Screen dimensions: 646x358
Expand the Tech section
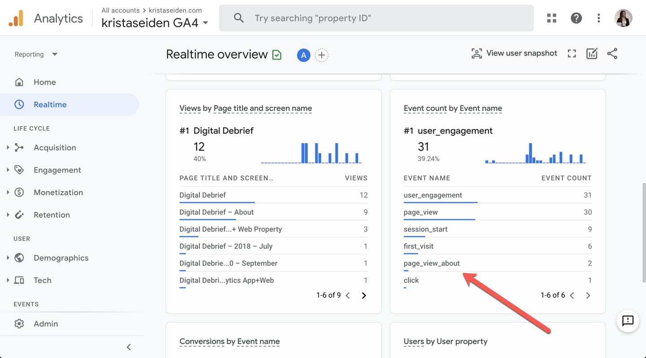tap(8, 280)
